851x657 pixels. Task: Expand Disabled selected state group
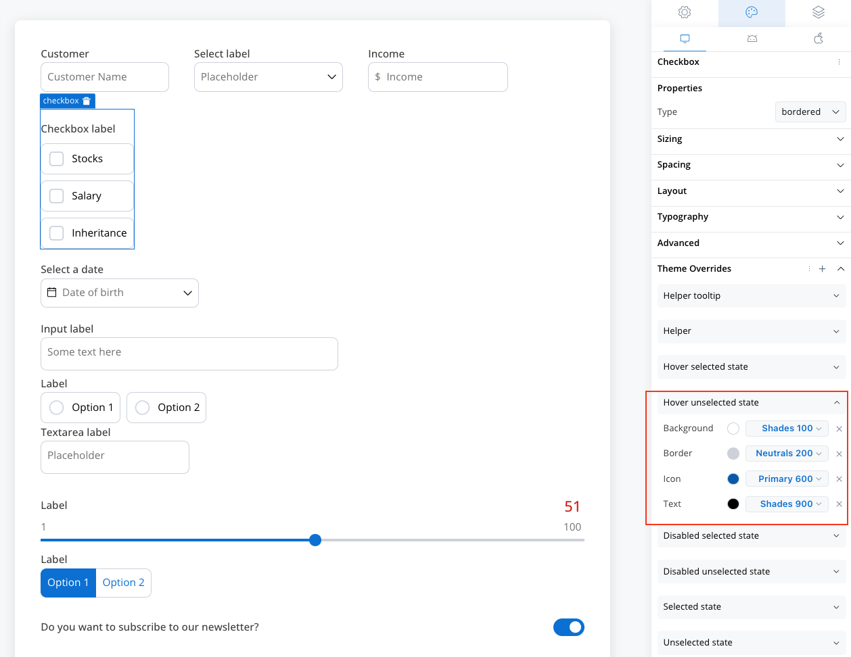752,536
